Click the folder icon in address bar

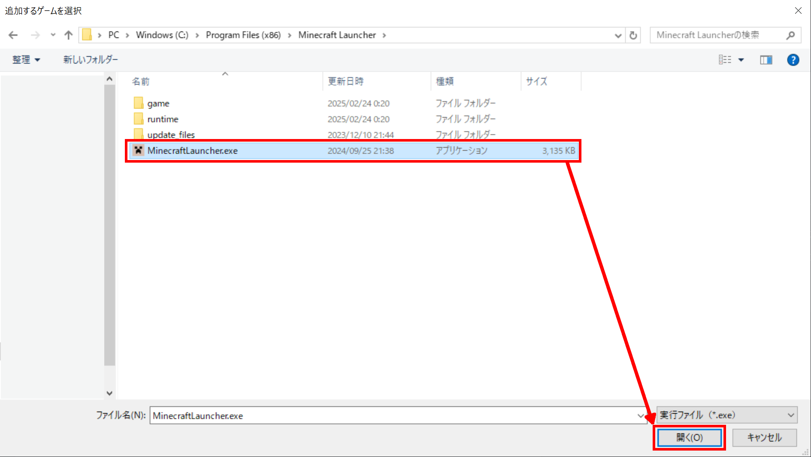click(87, 35)
